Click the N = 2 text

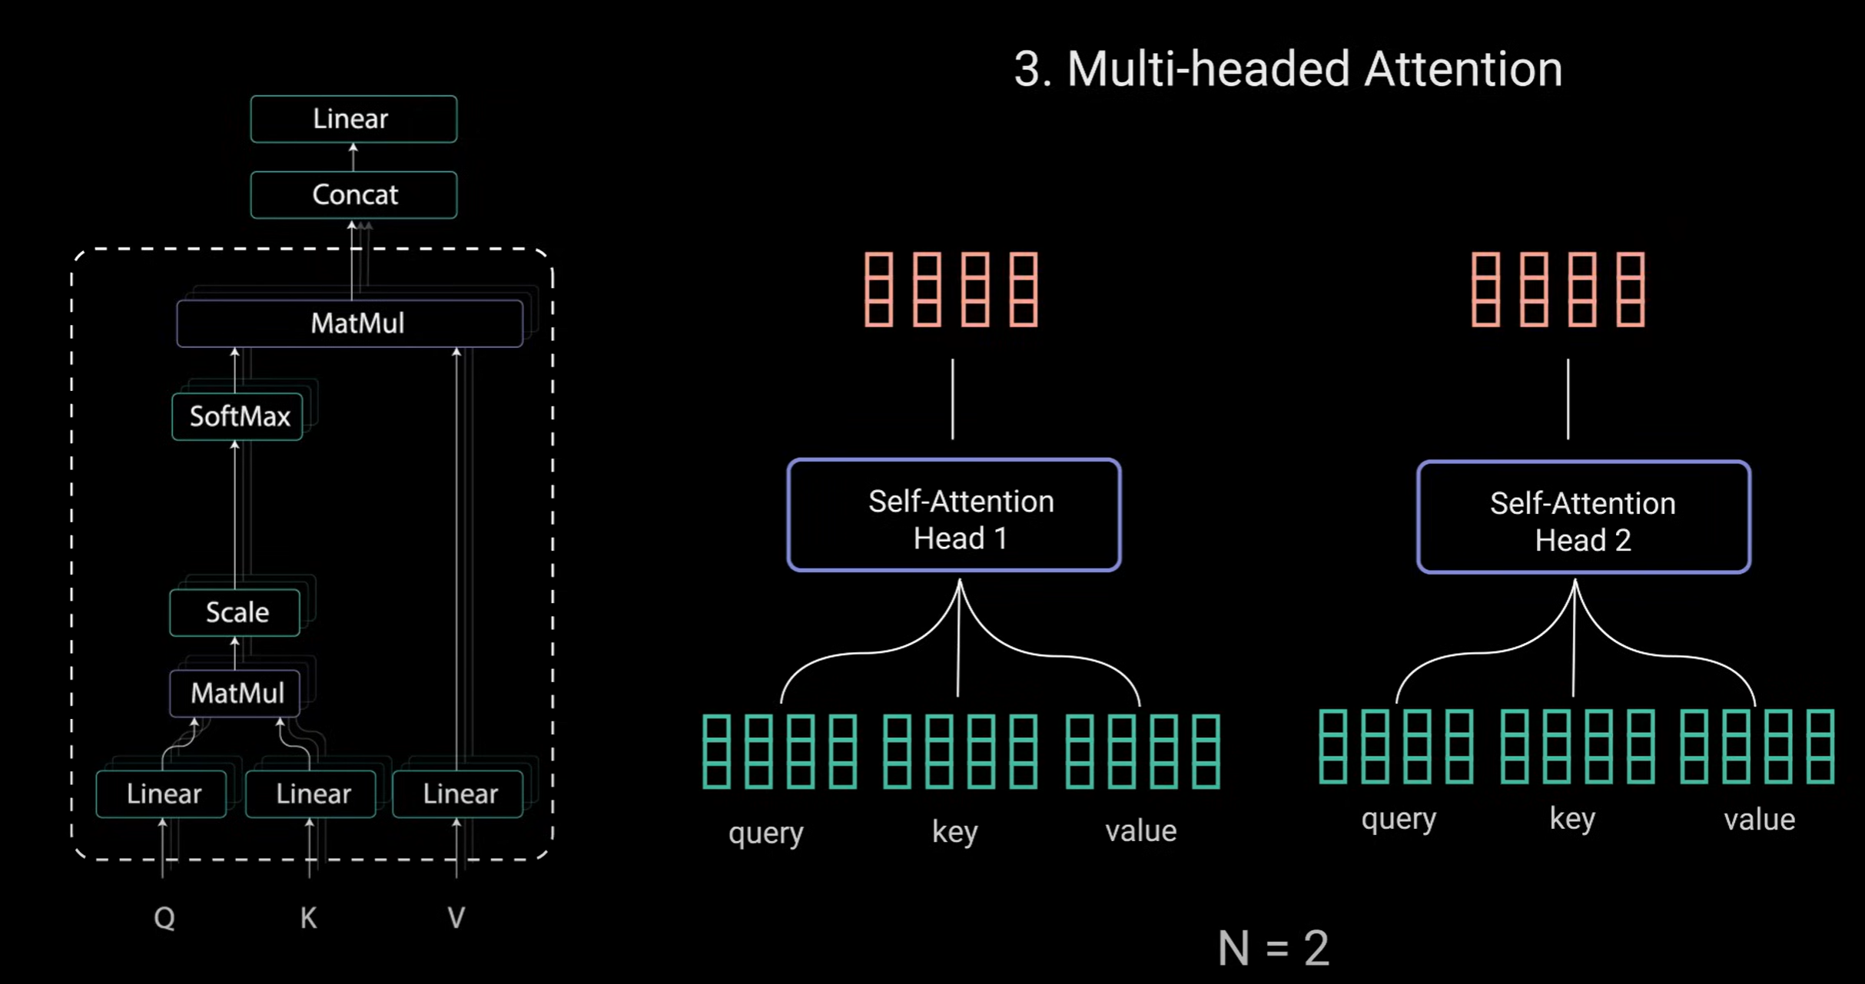(1273, 948)
